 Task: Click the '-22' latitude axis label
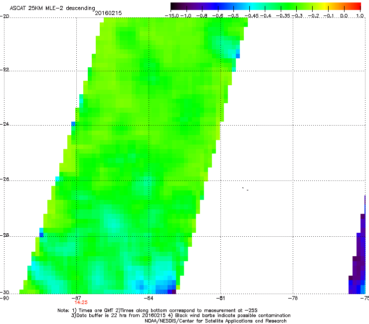click(4, 70)
